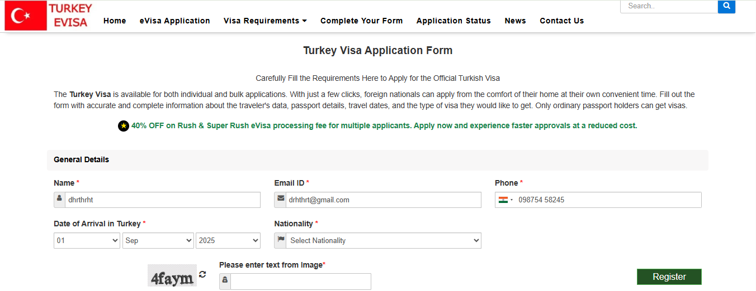
Task: Click the flag icon beside Nationality
Action: tap(280, 240)
